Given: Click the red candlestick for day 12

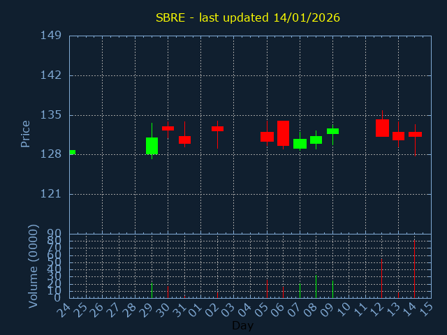Looking at the screenshot, I should 382,128.
